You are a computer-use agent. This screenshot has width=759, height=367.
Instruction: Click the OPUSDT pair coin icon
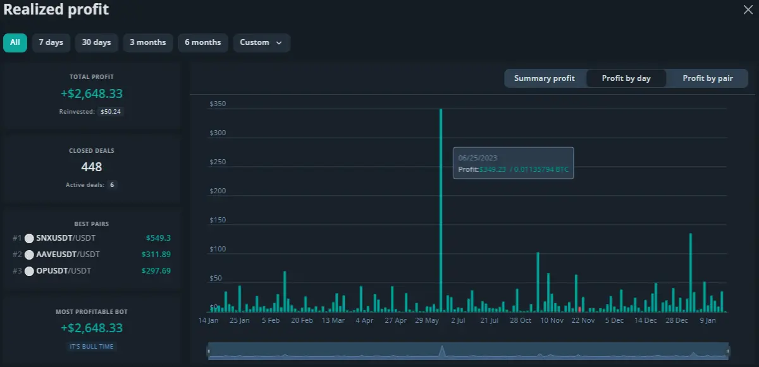coord(29,271)
